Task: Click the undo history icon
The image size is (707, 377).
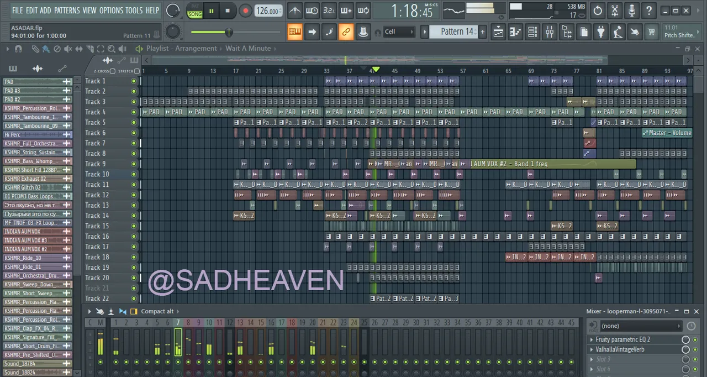Action: tap(598, 11)
